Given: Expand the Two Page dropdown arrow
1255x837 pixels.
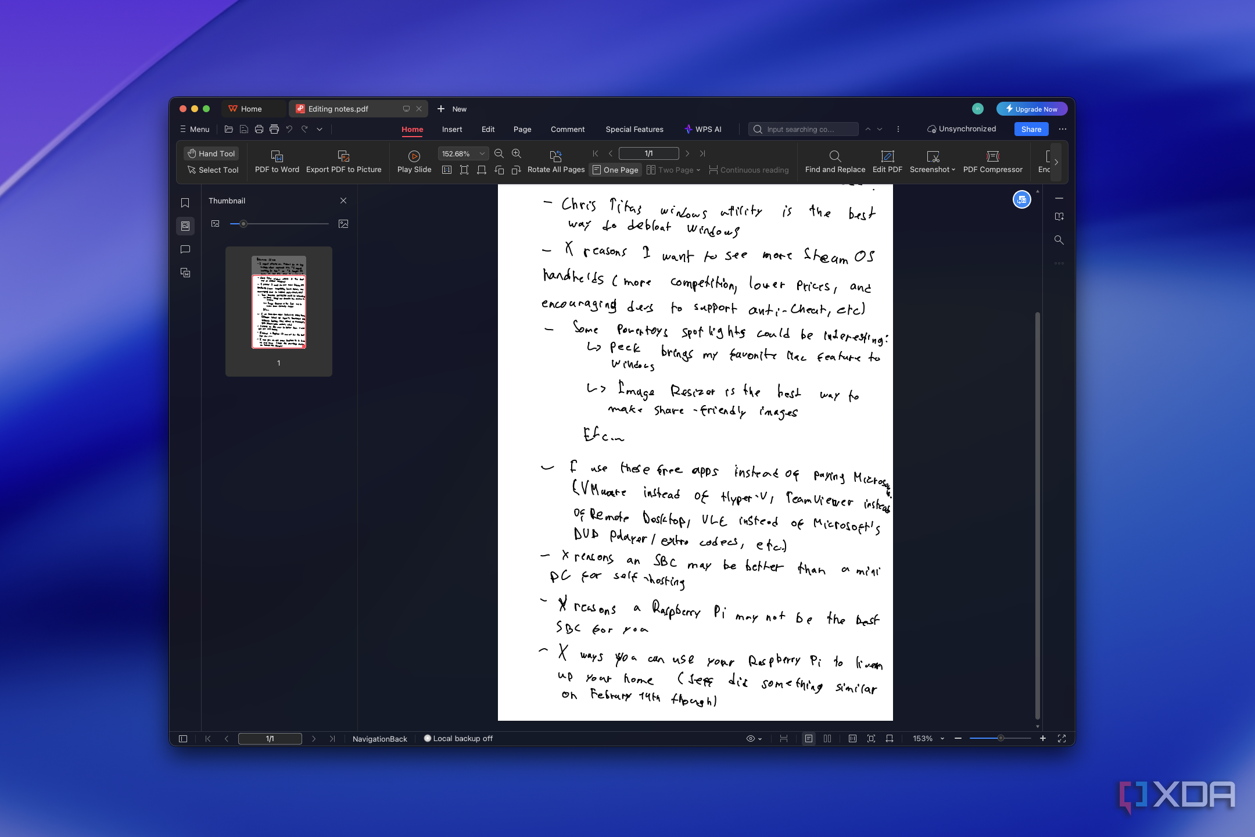Looking at the screenshot, I should [x=698, y=170].
